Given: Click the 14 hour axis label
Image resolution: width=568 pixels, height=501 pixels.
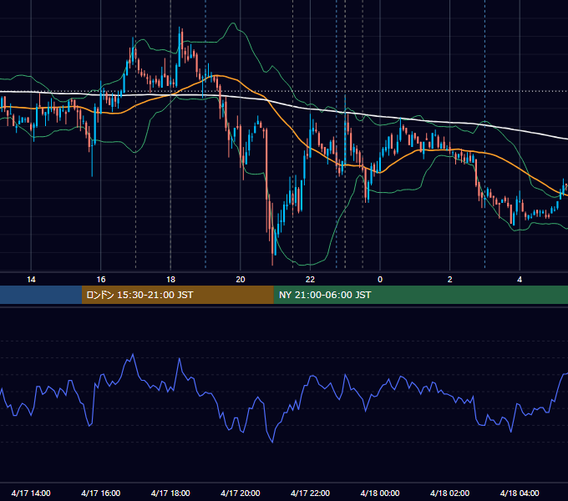Looking at the screenshot, I should [x=31, y=280].
